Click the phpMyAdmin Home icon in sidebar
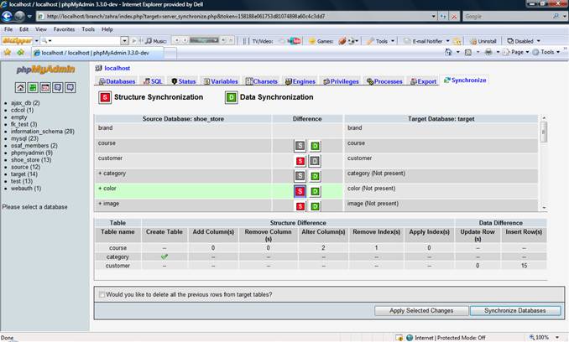The width and height of the screenshot is (569, 342). (20, 87)
